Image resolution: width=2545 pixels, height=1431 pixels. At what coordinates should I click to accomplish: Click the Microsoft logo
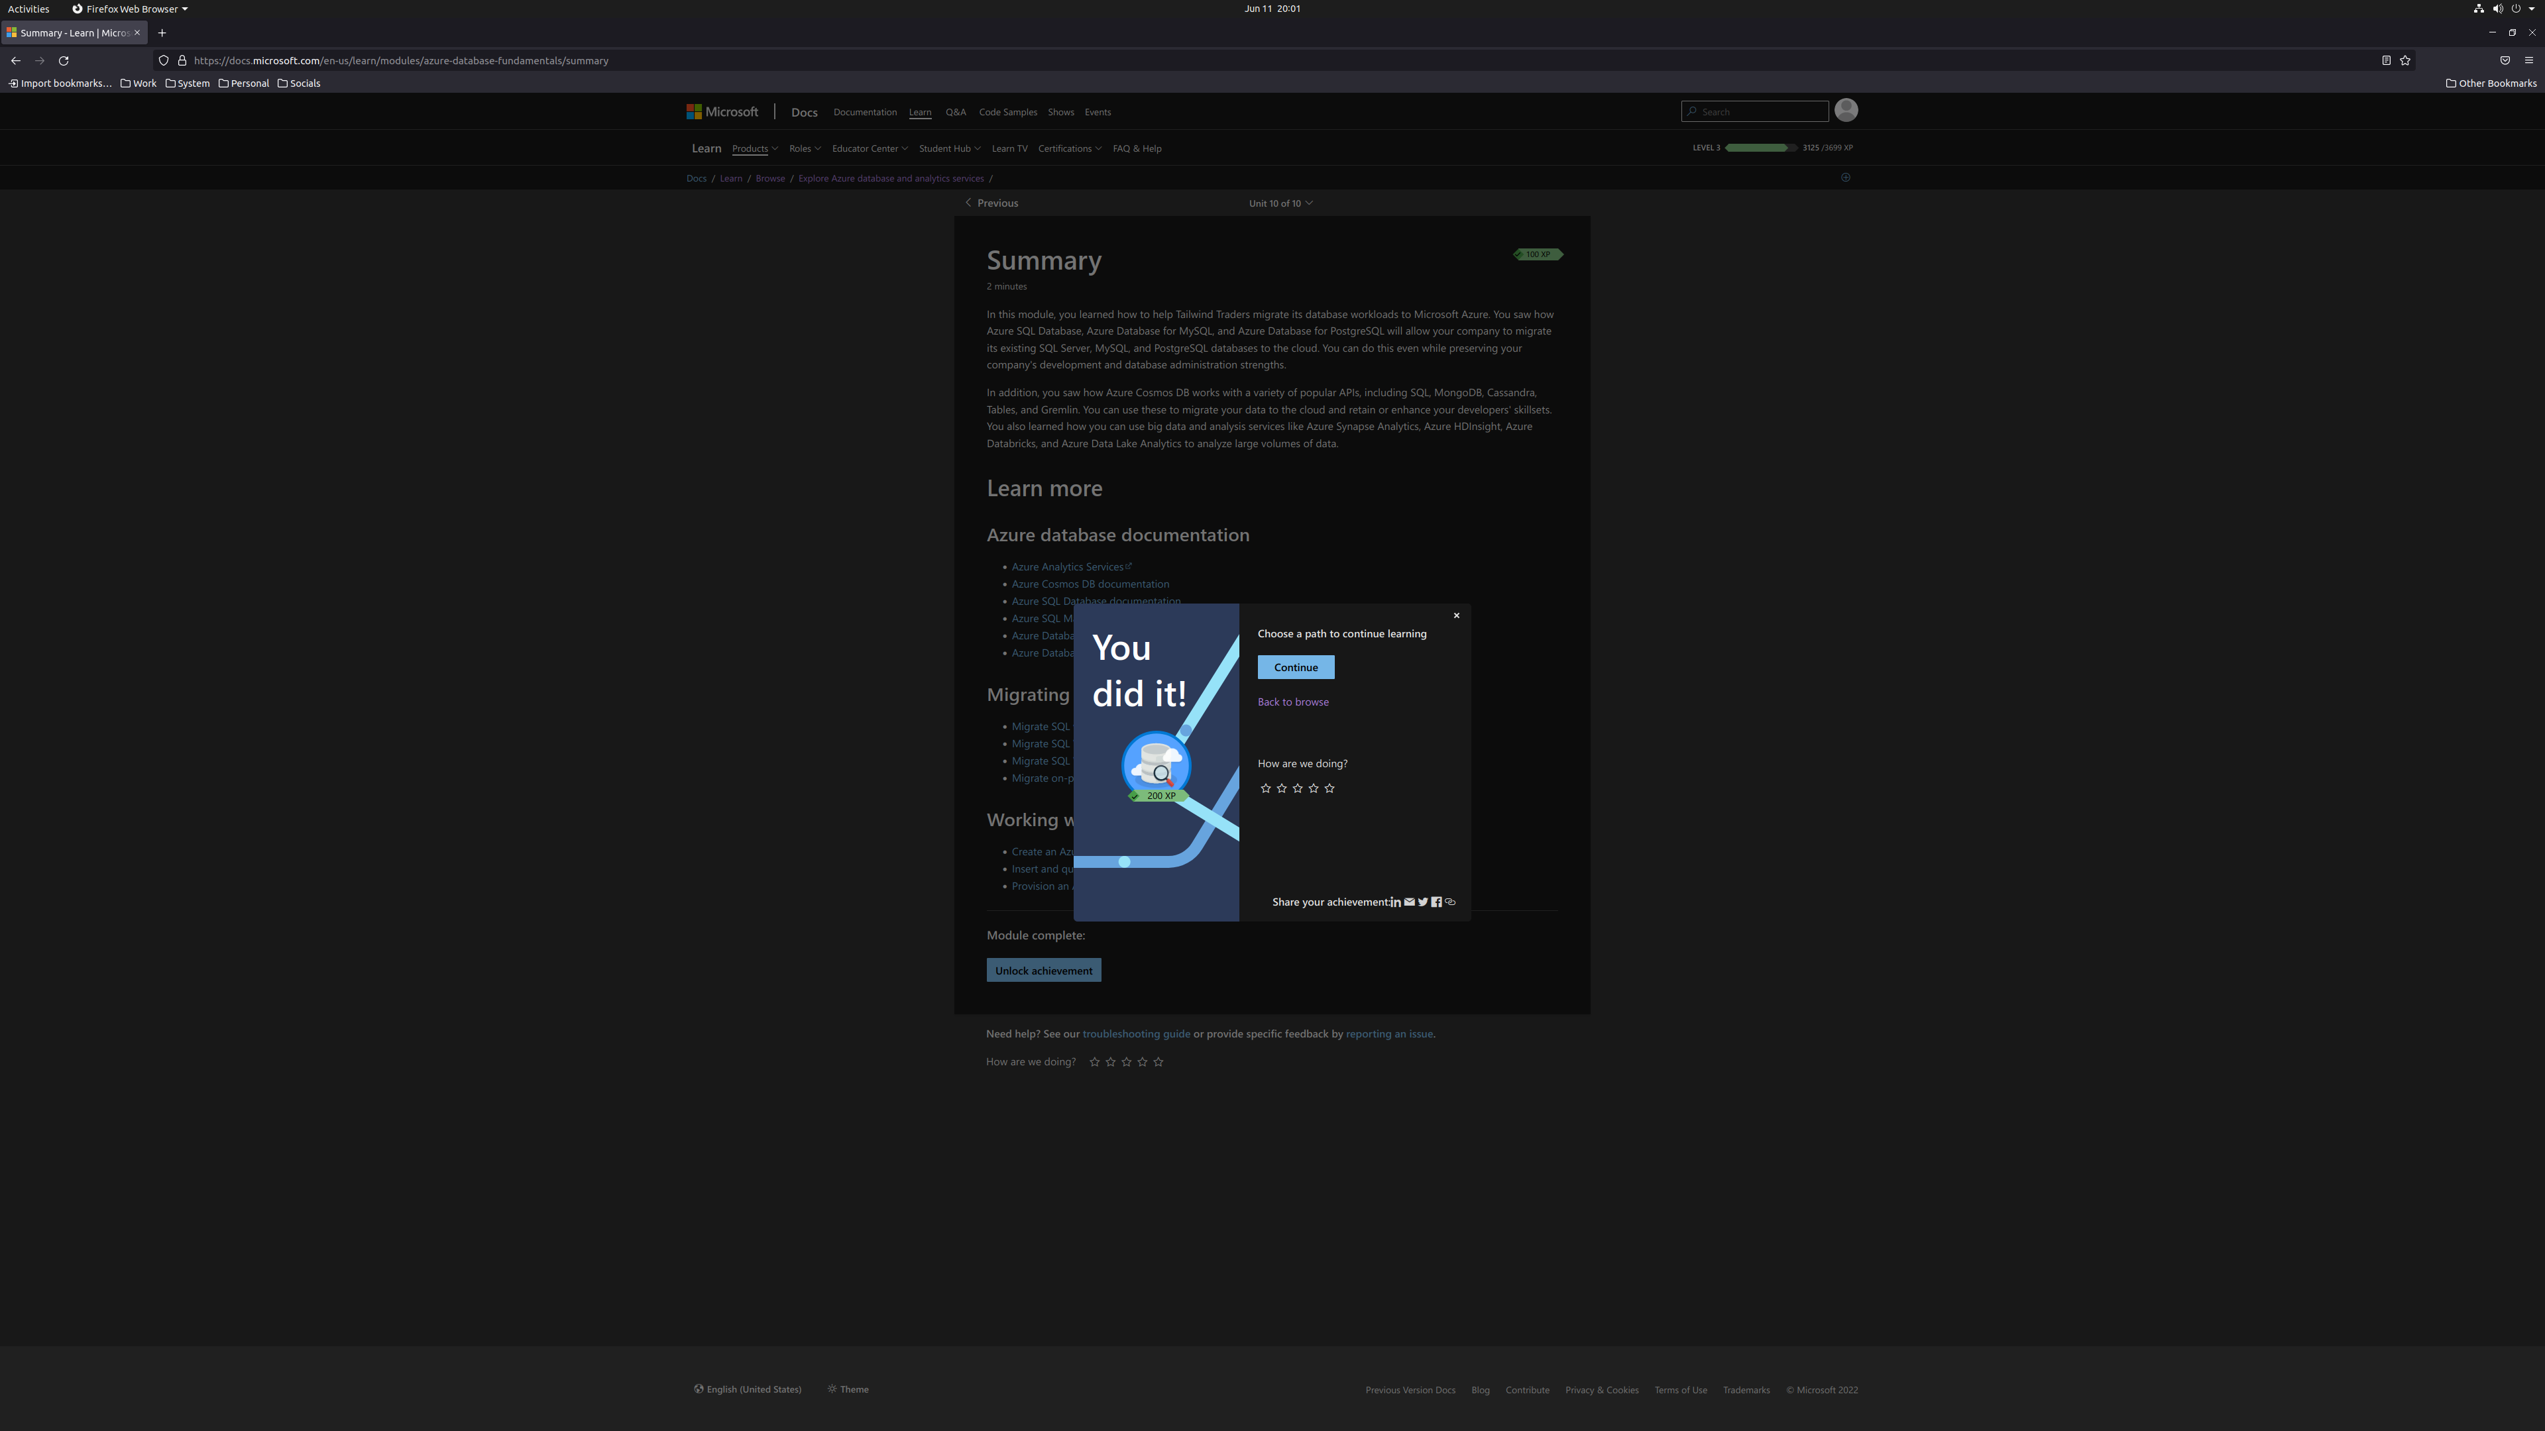(722, 111)
